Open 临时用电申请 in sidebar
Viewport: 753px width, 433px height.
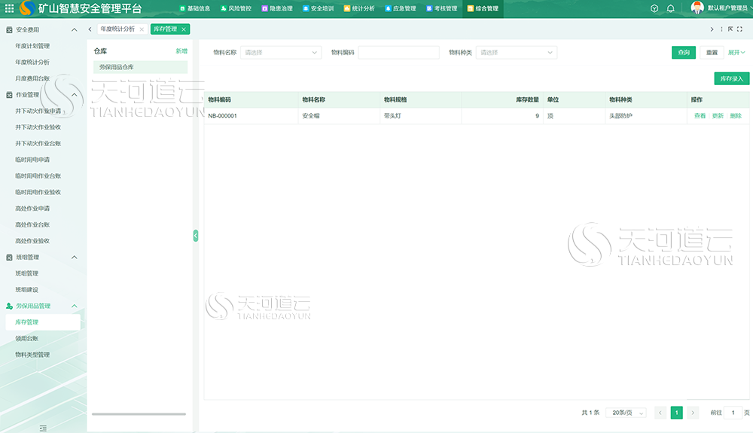click(x=32, y=160)
